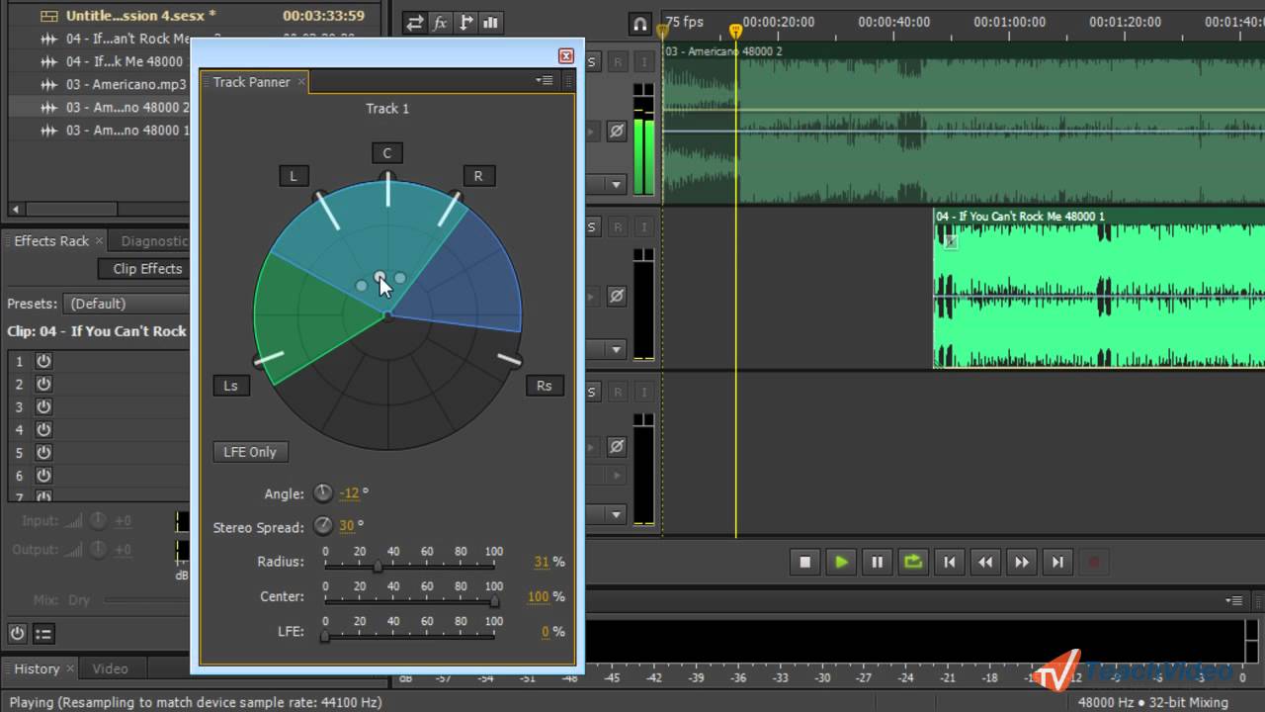Invert polarity on the Americano track
The width and height of the screenshot is (1265, 712).
pos(617,131)
